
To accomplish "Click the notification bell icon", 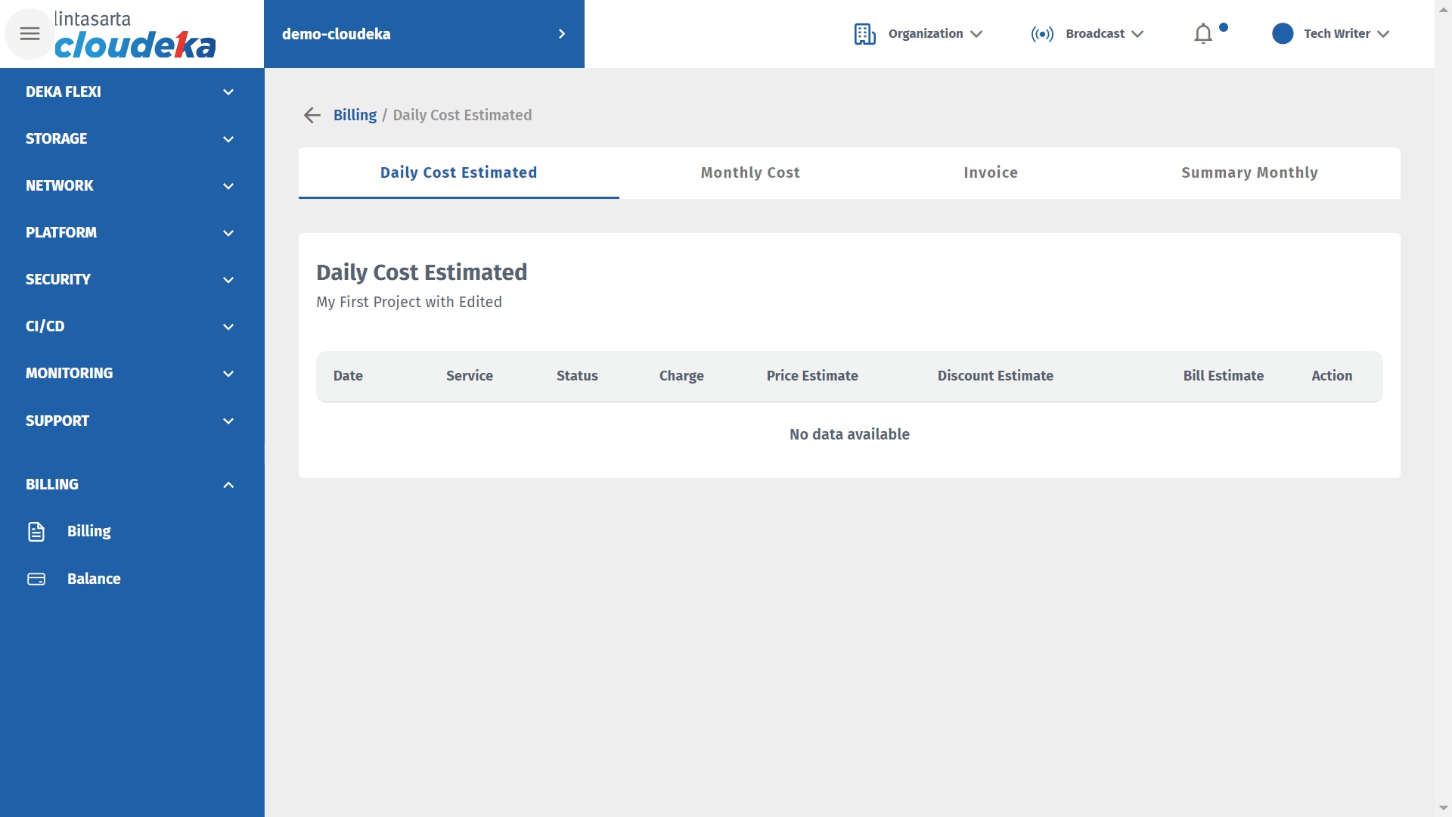I will pos(1203,34).
